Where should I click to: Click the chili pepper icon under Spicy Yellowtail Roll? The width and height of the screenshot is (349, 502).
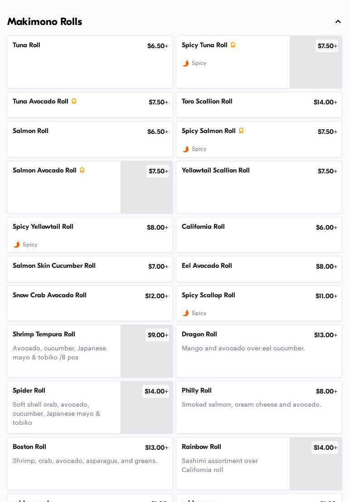(x=17, y=245)
